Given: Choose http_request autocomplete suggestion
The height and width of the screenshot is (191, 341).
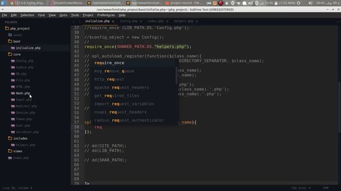Looking at the screenshot, I should click(x=134, y=79).
